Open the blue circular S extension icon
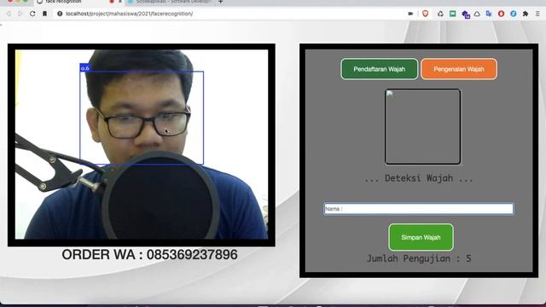 [x=514, y=14]
